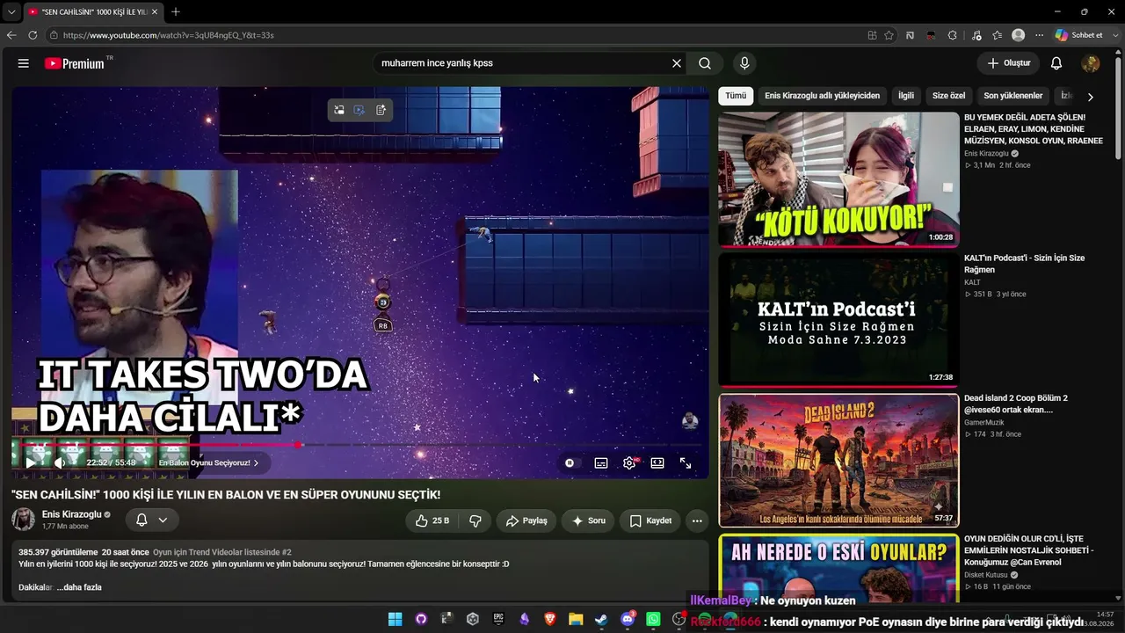
Task: Open WhatsApp from the taskbar
Action: pos(653,619)
